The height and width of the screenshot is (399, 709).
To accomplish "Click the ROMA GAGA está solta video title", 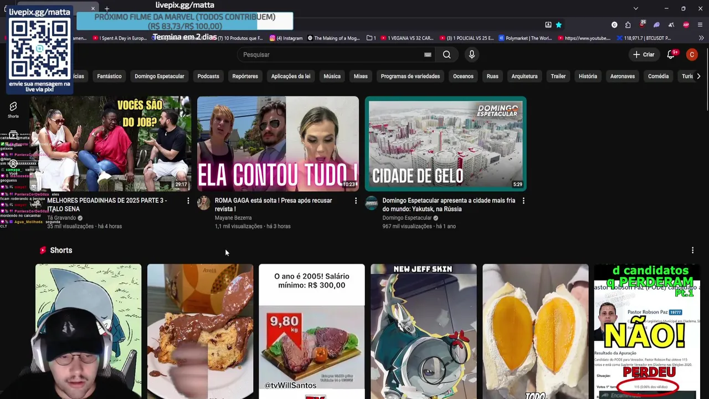I will tap(274, 204).
